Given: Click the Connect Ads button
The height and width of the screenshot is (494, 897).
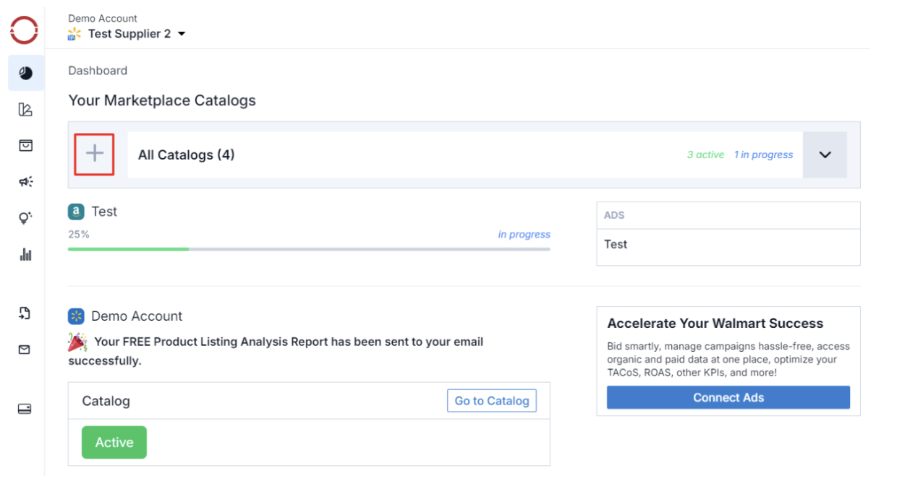Looking at the screenshot, I should pyautogui.click(x=728, y=398).
